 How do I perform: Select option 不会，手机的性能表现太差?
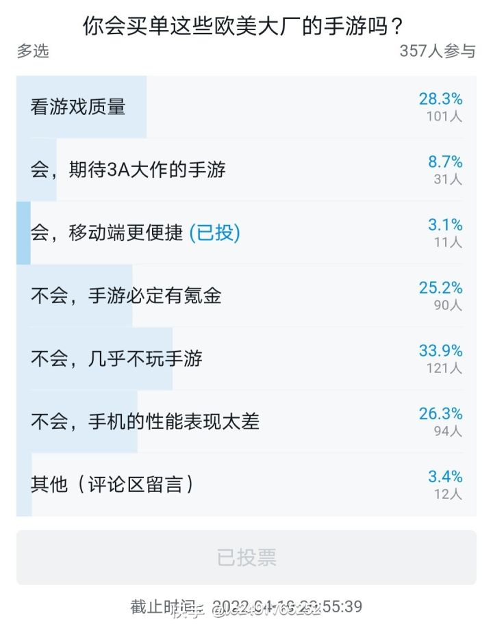pos(246,422)
